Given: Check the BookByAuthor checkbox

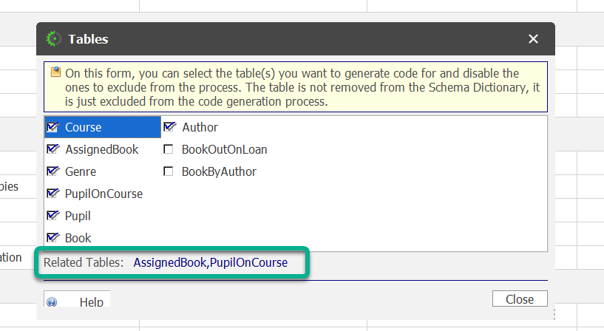Looking at the screenshot, I should point(169,171).
